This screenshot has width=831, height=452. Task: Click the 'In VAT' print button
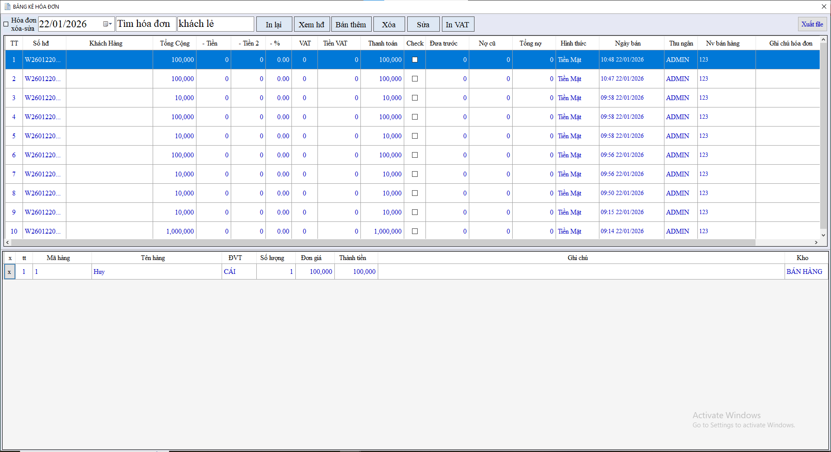click(458, 24)
